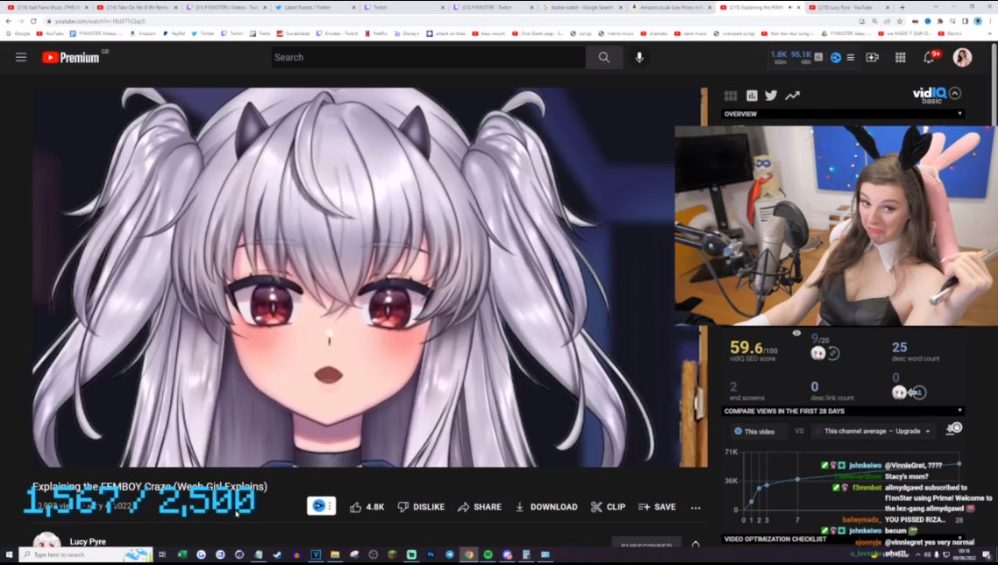Click the Windows taskbar search box
The width and height of the screenshot is (998, 565).
[86, 554]
